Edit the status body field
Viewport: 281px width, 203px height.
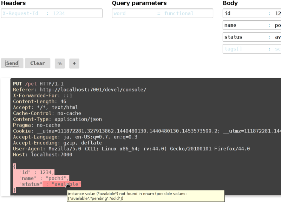click(x=252, y=37)
